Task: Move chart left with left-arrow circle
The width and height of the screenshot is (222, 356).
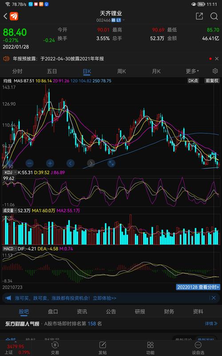Action: [x=71, y=163]
